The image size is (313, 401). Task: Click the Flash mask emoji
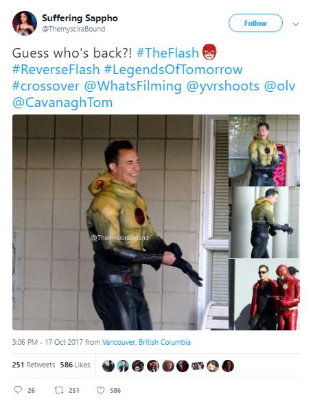click(209, 52)
